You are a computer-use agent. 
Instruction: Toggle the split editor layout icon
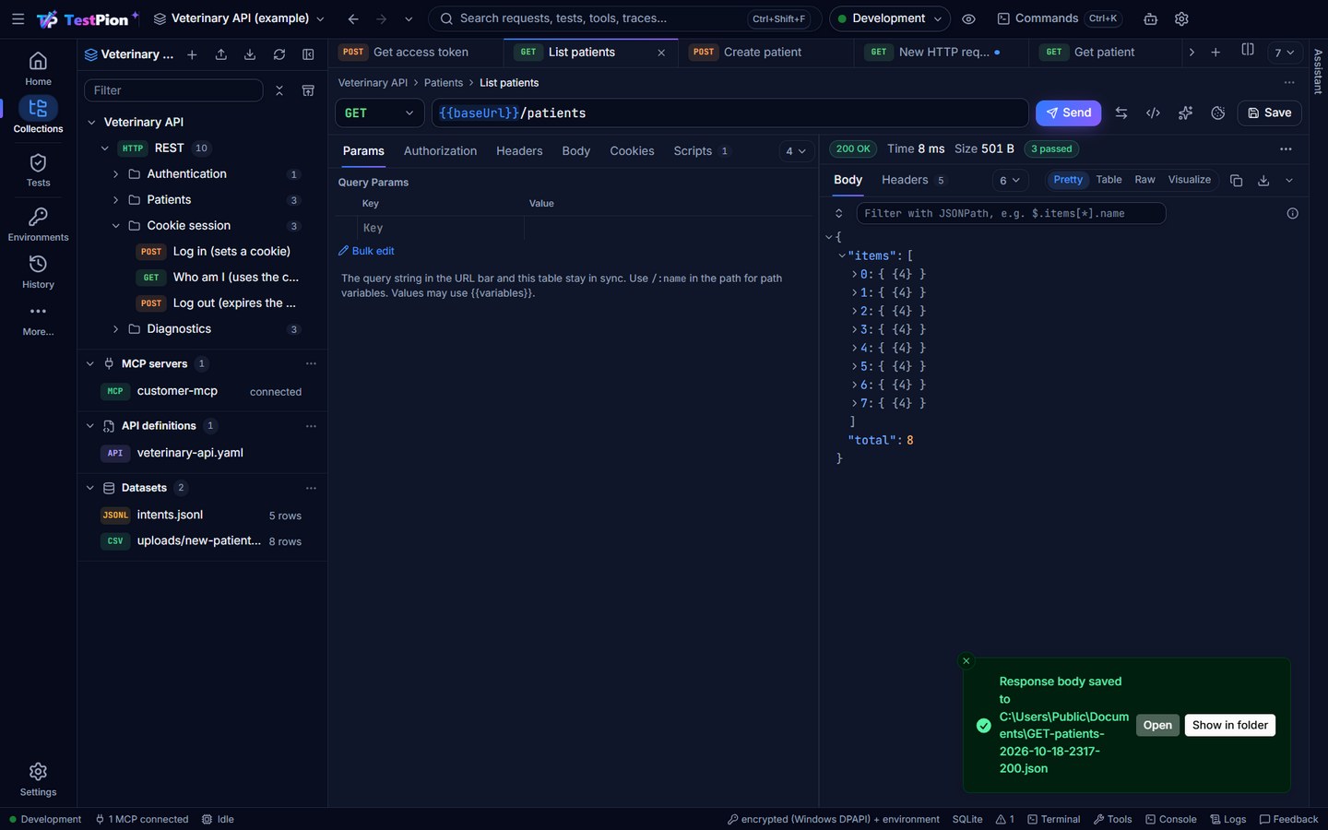pyautogui.click(x=1248, y=51)
